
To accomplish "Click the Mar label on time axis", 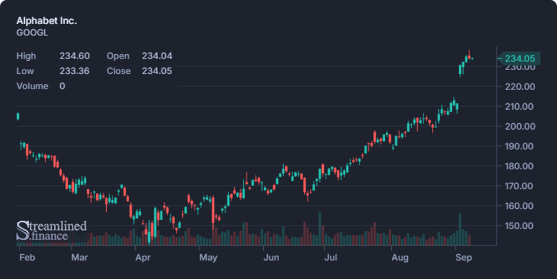I will [x=79, y=257].
